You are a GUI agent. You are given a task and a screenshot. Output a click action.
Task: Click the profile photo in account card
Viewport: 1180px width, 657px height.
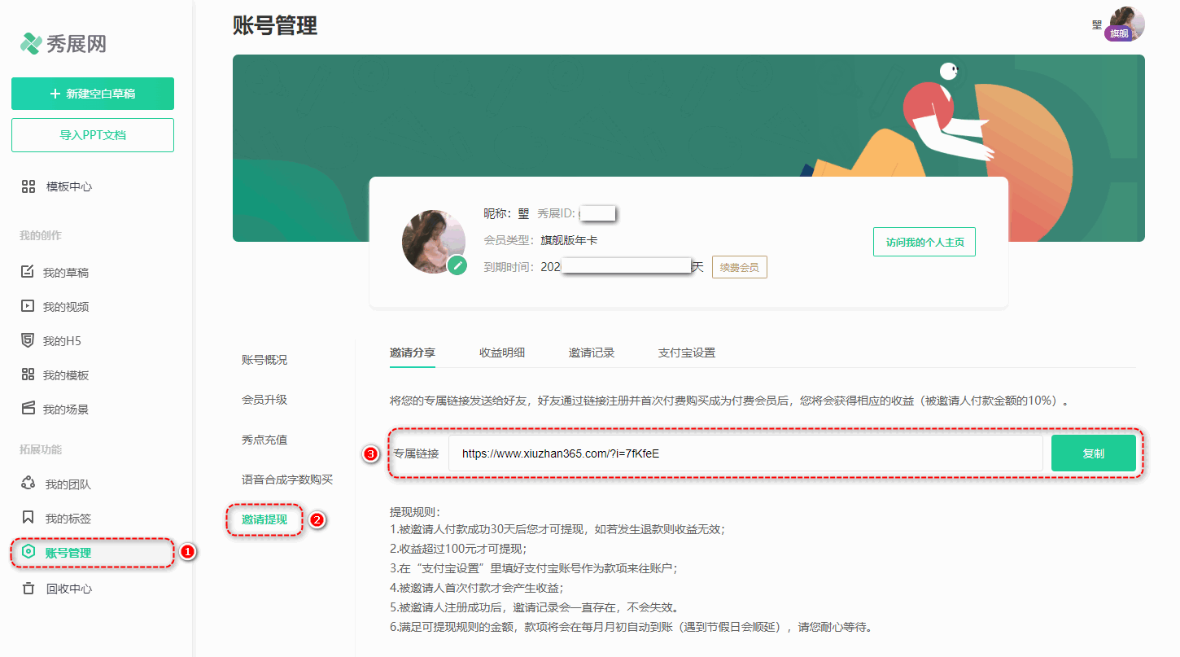pos(434,241)
